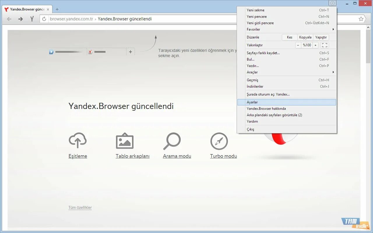Screen dimensions: 373x233
Task: Open Yardım from the menu
Action: pos(287,121)
